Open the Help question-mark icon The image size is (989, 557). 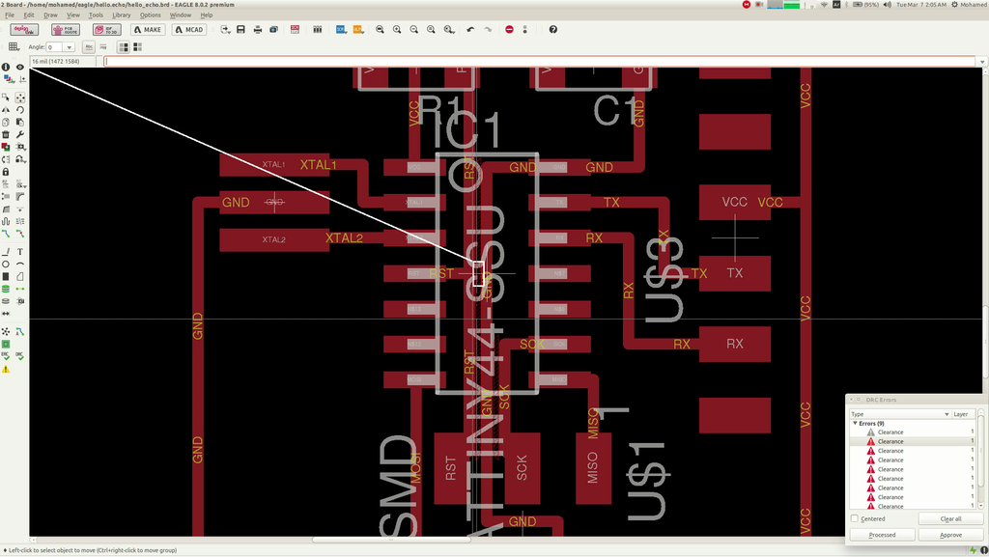[553, 30]
